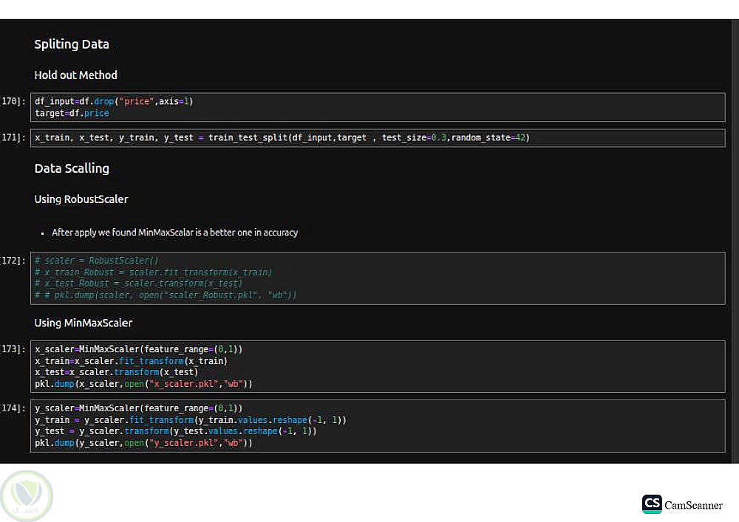Click inside the y_scaler MinMaxScaler code cell
Screen dimensions: 739x522
point(377,425)
